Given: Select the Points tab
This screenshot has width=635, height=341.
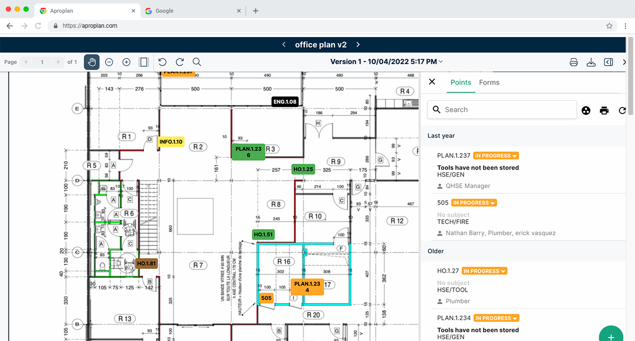Looking at the screenshot, I should coord(461,82).
